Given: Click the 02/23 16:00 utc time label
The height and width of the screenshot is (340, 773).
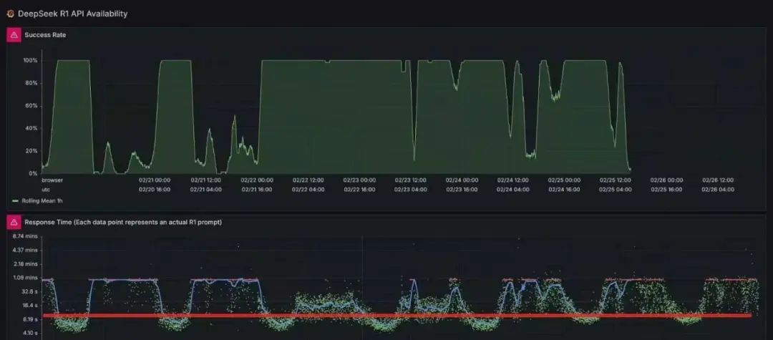Looking at the screenshot, I should (462, 189).
